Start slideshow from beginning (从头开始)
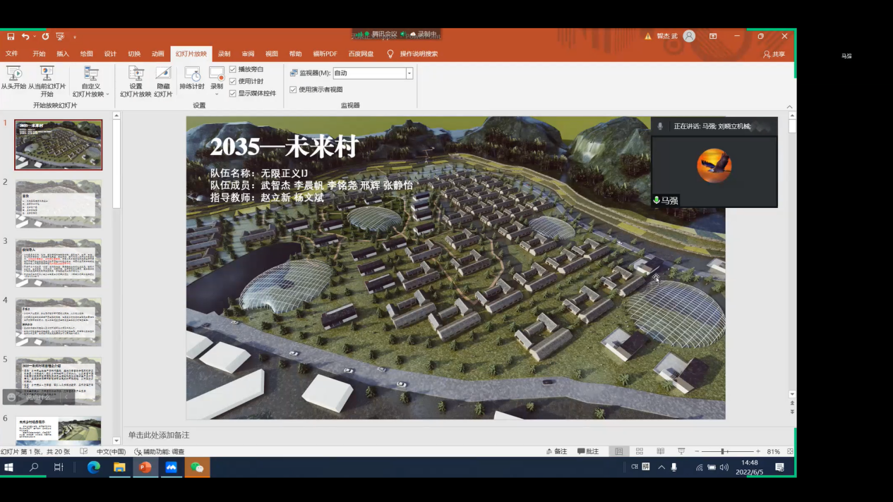This screenshot has height=502, width=893. (13, 78)
